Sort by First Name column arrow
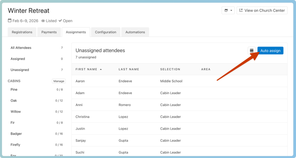Image resolution: width=296 pixels, height=158 pixels. pyautogui.click(x=101, y=69)
